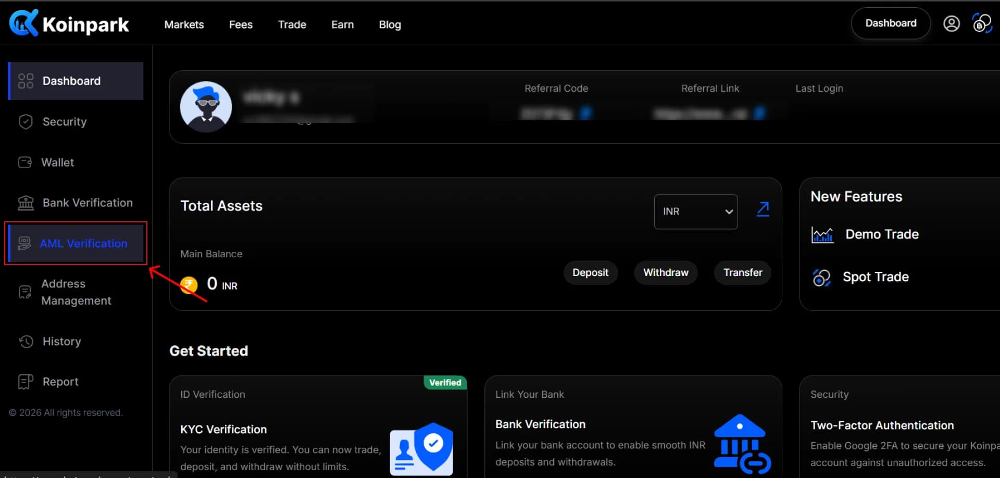
Task: Click the Bank Verification building icon
Action: coord(26,203)
